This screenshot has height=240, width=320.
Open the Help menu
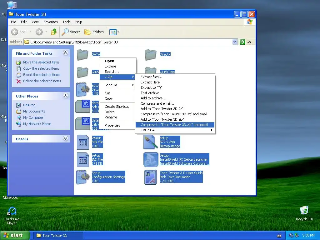point(78,22)
